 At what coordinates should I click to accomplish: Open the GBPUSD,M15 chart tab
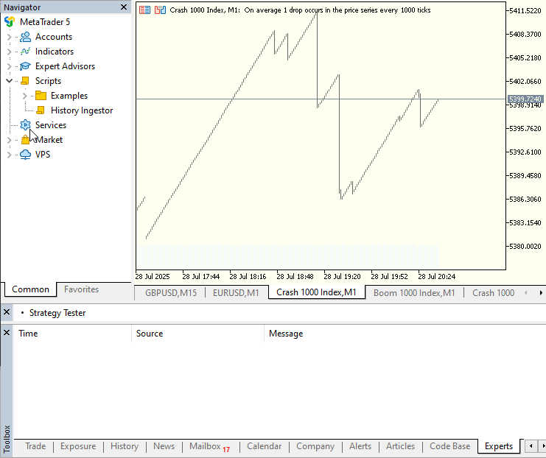(x=171, y=293)
